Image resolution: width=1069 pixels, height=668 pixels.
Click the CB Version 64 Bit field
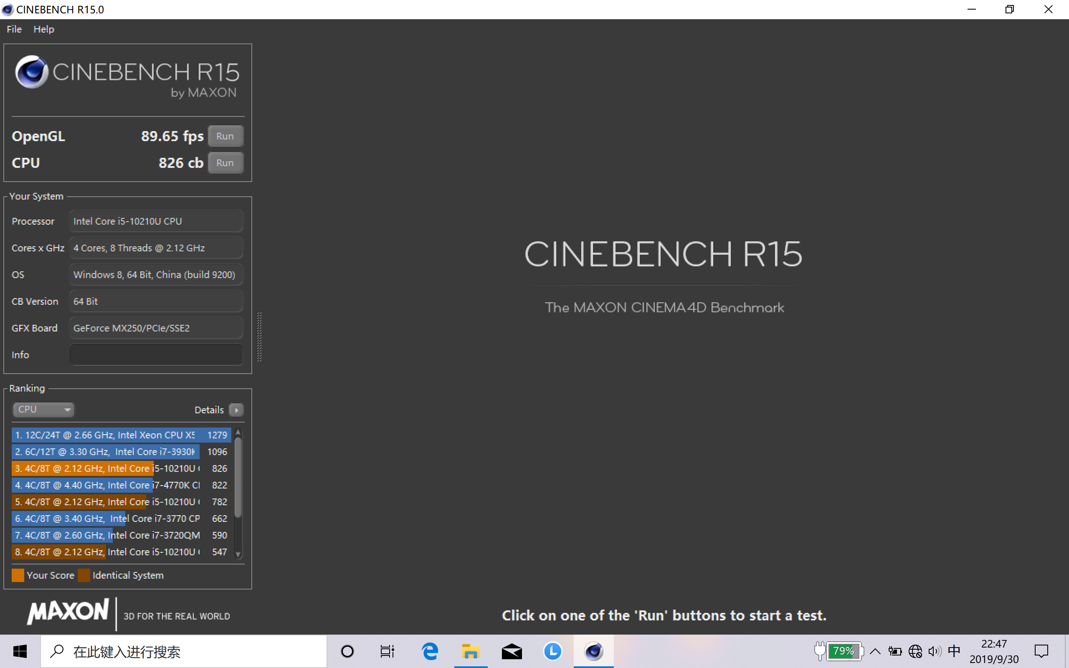[156, 301]
